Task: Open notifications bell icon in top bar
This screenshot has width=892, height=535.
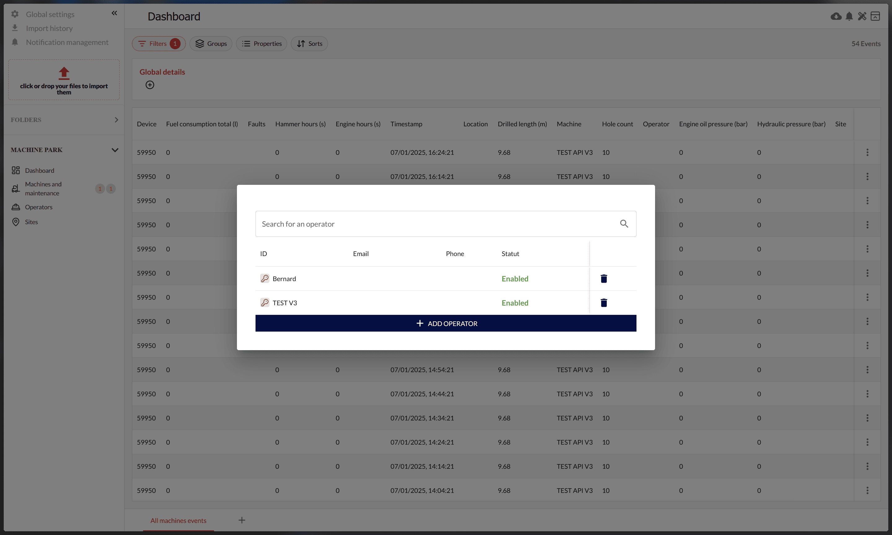Action: 849,16
